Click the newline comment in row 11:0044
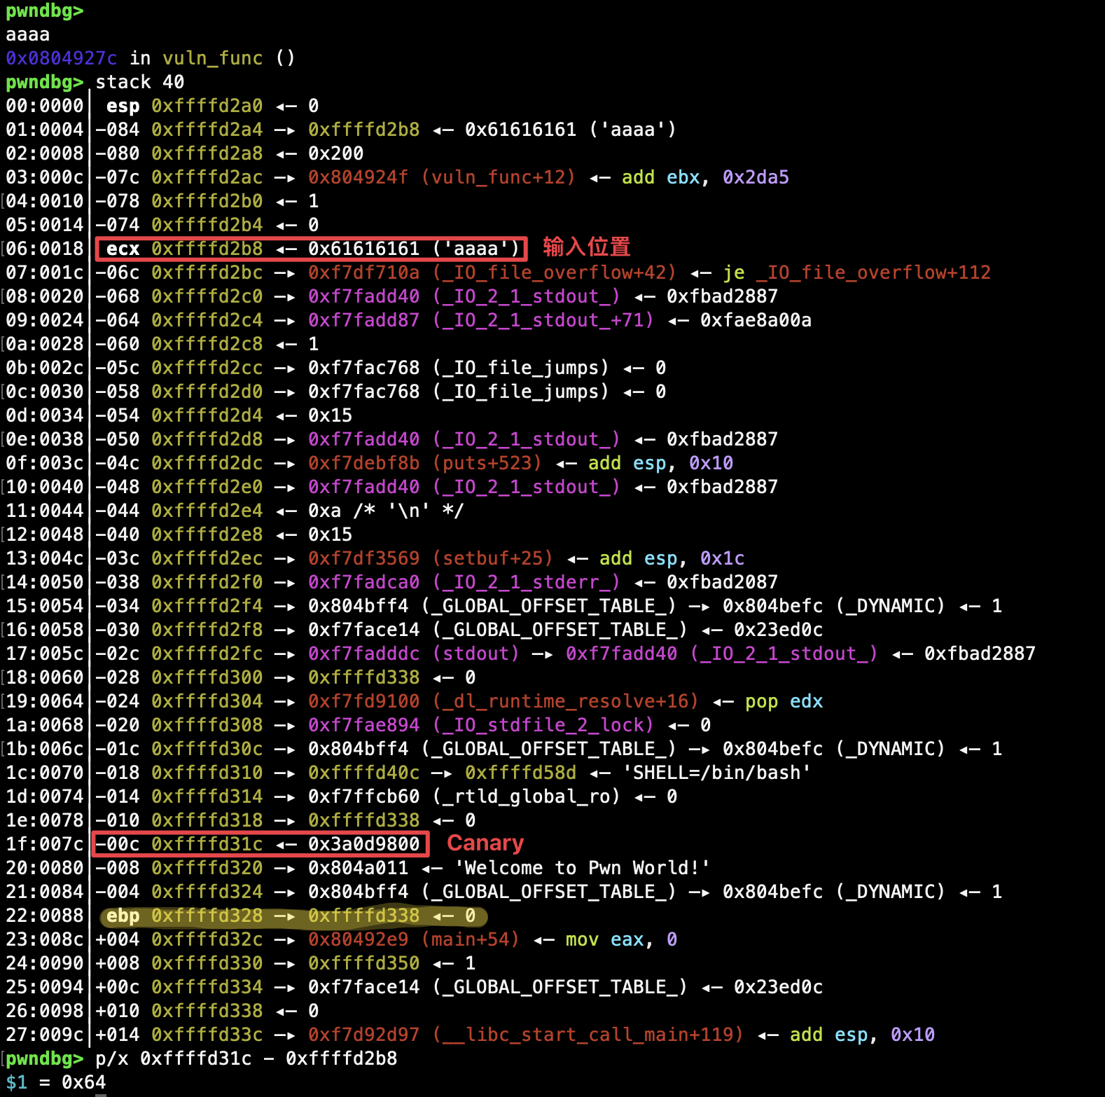The height and width of the screenshot is (1097, 1105). coord(408,511)
